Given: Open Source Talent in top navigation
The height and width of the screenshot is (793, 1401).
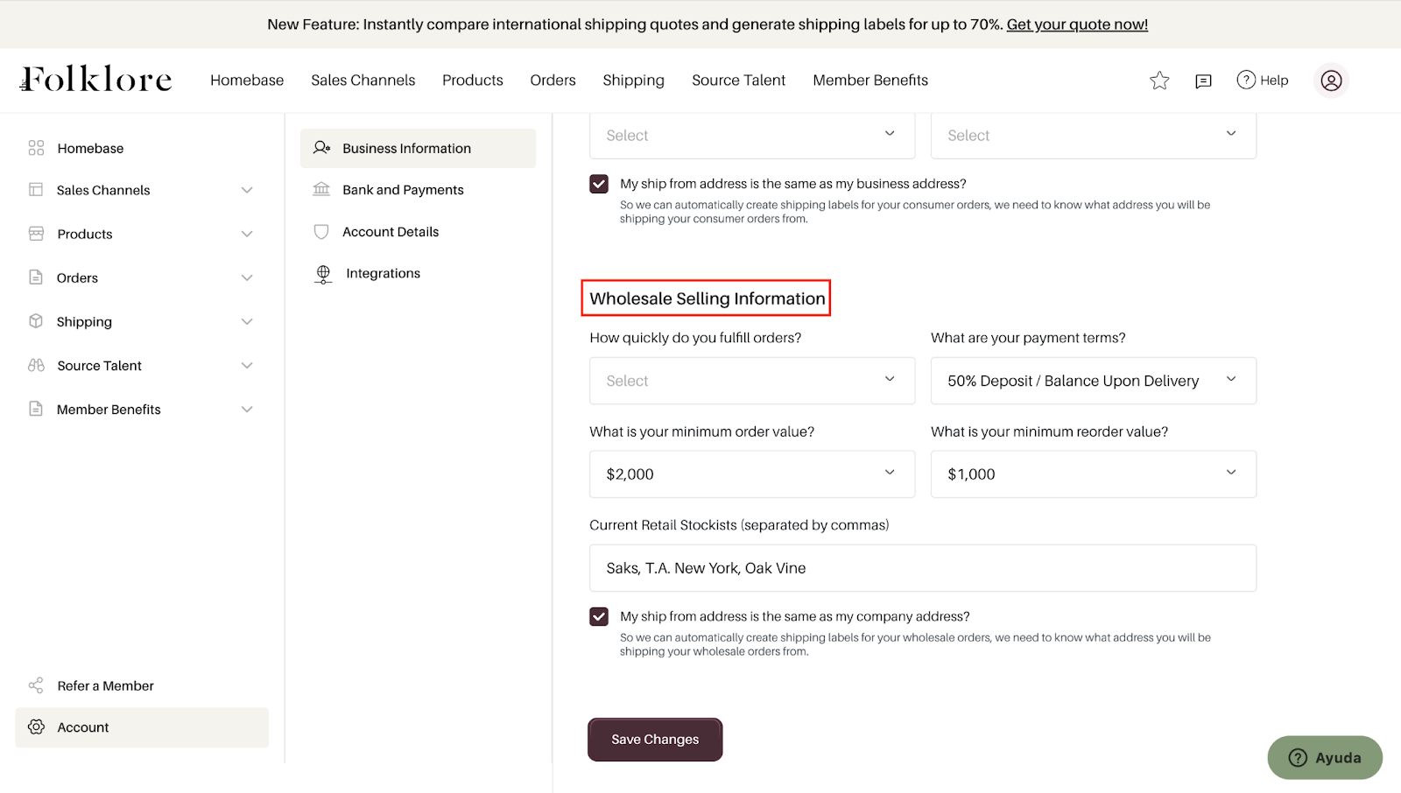Looking at the screenshot, I should [x=738, y=81].
